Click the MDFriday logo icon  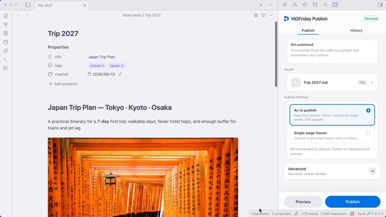[x=286, y=19]
